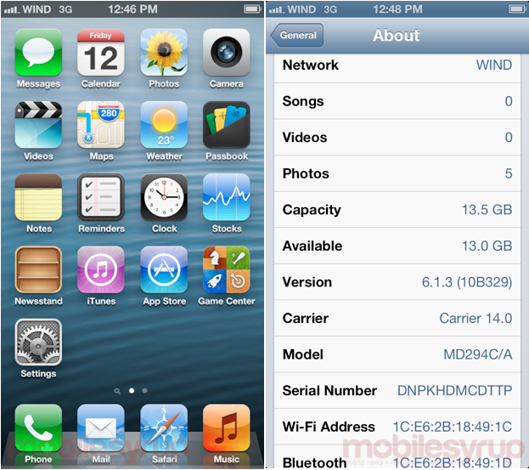Open Mail from the dock
The height and width of the screenshot is (470, 529).
coord(101,428)
